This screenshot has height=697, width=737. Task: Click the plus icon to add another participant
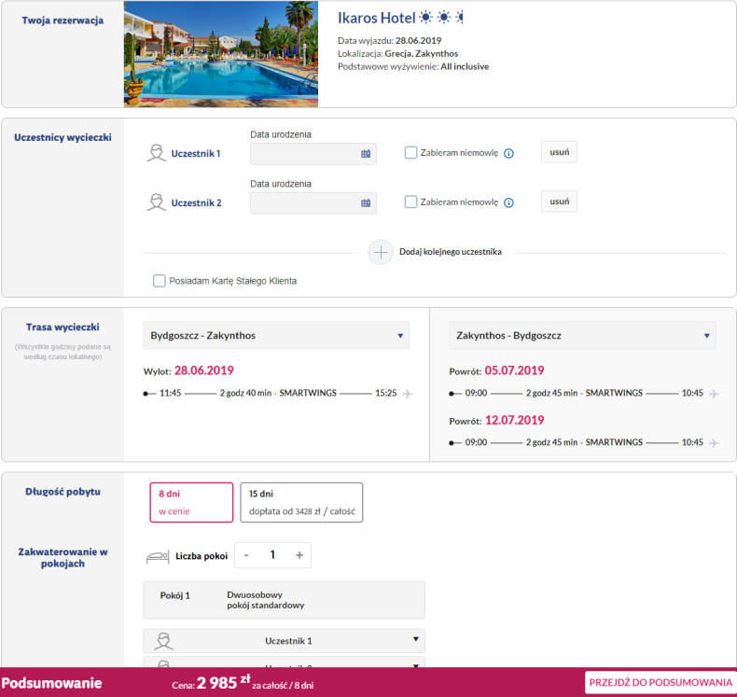pos(381,252)
